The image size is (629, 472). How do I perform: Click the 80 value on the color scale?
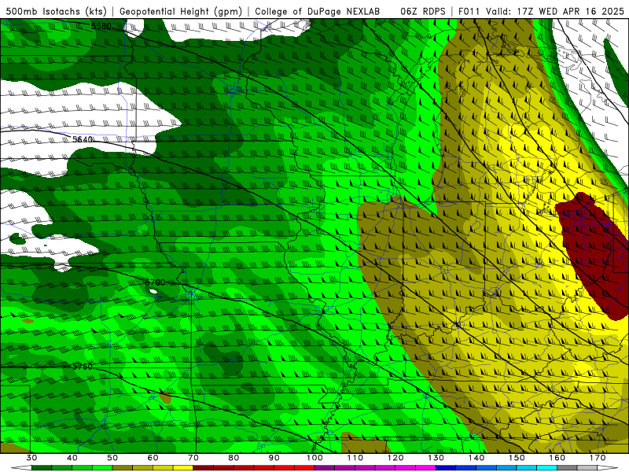click(234, 458)
